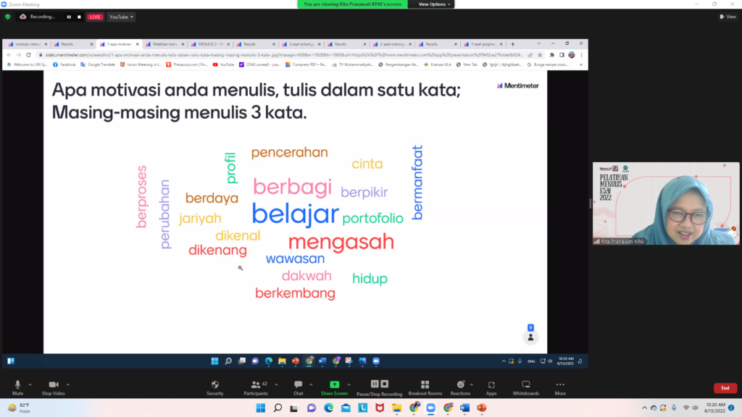Expand Participants options arrow

coord(276,384)
